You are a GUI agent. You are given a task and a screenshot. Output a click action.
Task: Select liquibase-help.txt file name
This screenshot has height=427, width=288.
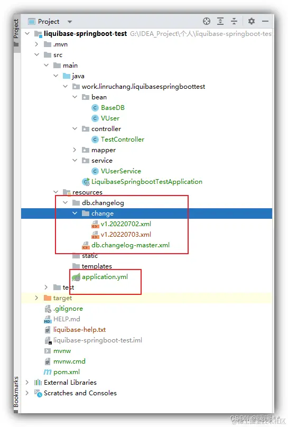[x=79, y=330]
